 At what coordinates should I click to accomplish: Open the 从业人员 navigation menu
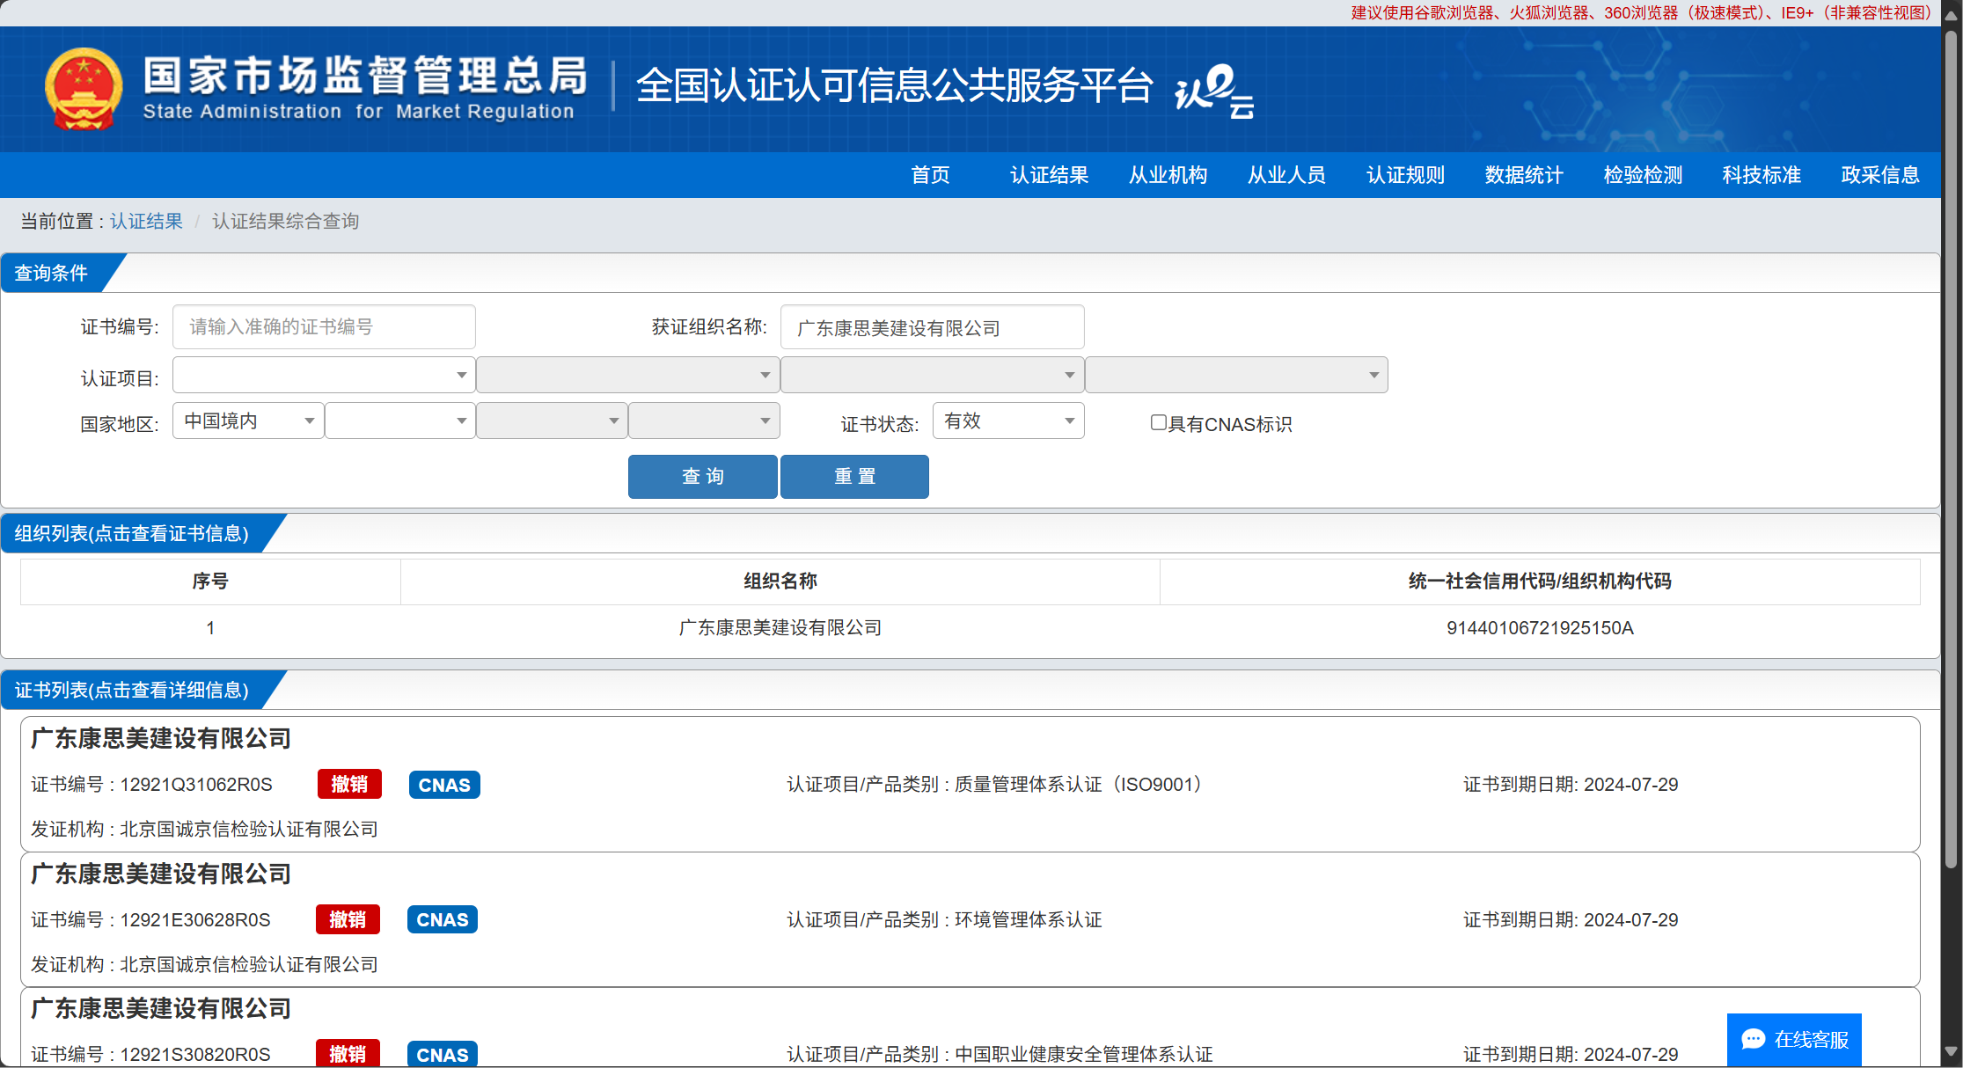(1286, 175)
